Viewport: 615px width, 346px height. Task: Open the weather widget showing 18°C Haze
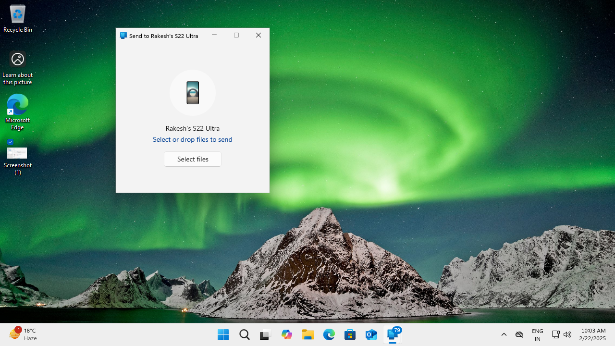point(23,334)
